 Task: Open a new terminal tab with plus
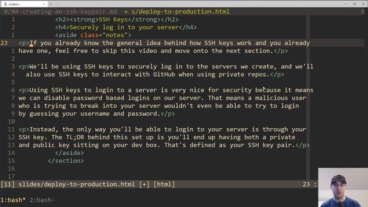tap(51, 4)
